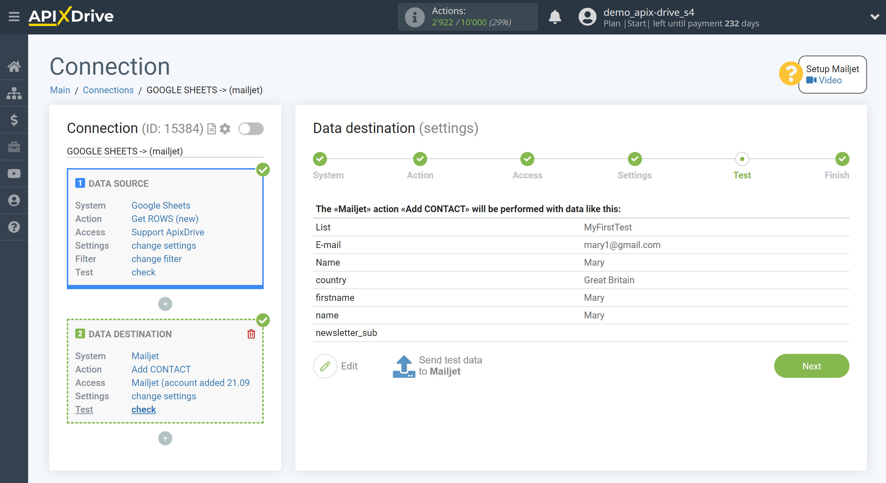The width and height of the screenshot is (886, 483).
Task: Click the Main breadcrumb link
Action: [x=60, y=90]
